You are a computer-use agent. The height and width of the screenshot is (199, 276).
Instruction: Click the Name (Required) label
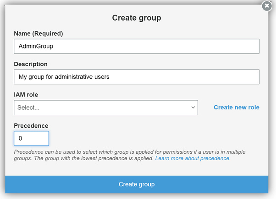[x=39, y=33]
